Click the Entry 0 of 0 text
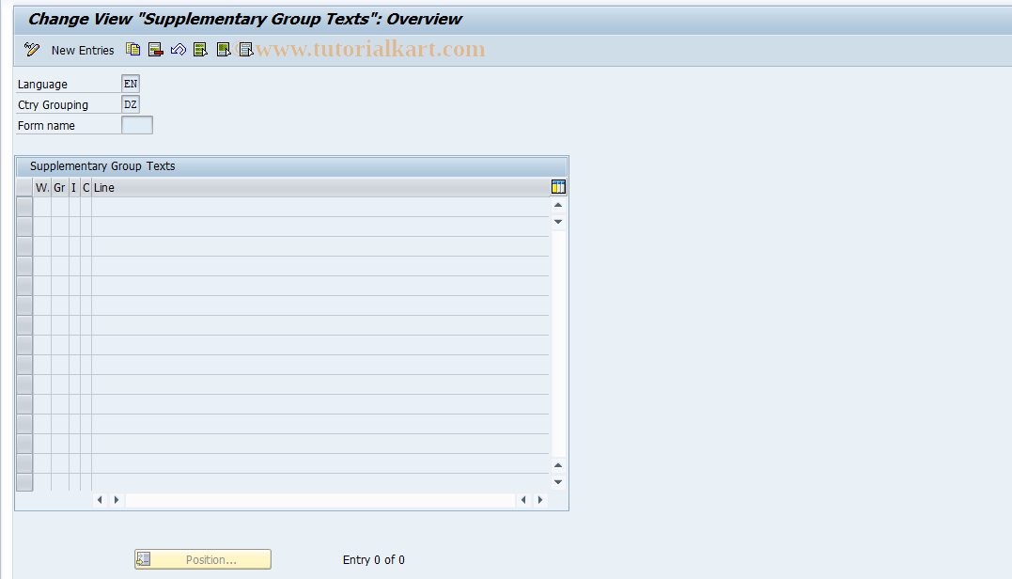 pyautogui.click(x=374, y=559)
